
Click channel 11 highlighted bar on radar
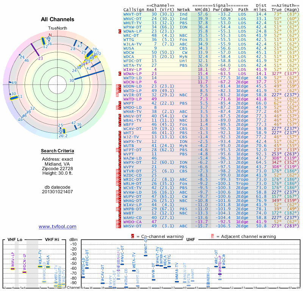[14, 98]
